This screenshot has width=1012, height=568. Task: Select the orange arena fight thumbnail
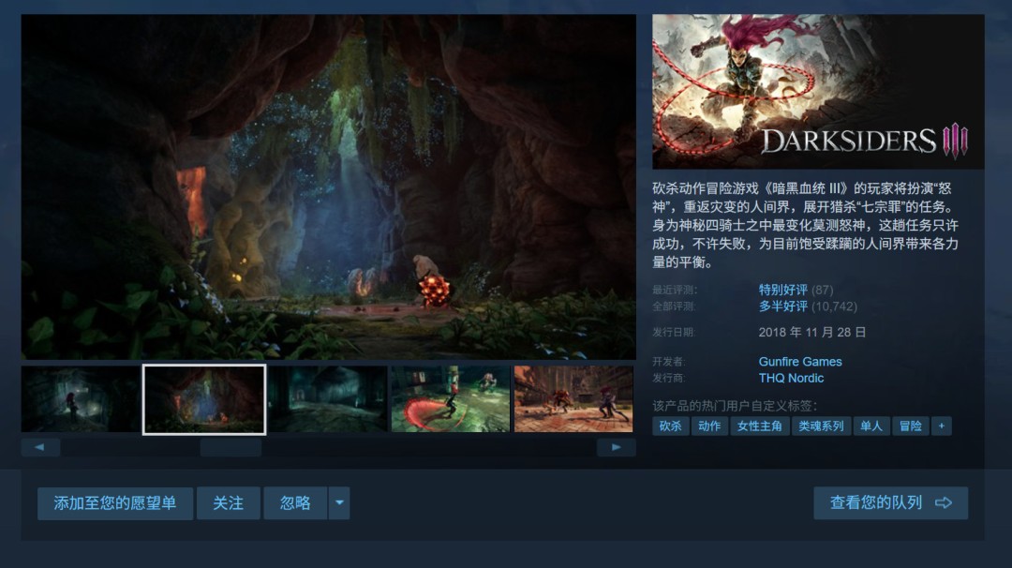tap(573, 399)
